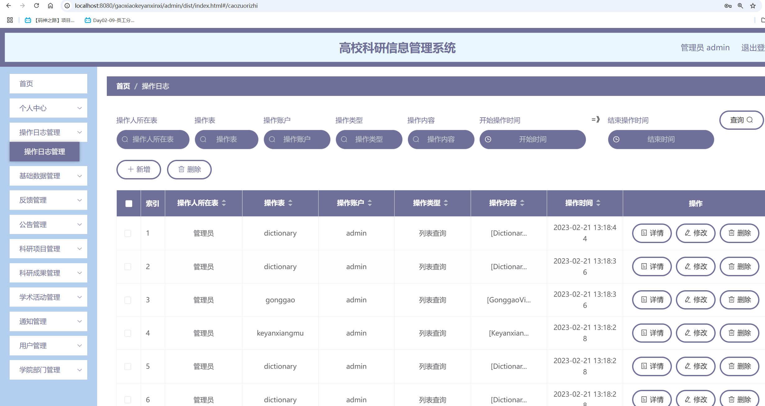Click the 新增 button

pyautogui.click(x=139, y=169)
